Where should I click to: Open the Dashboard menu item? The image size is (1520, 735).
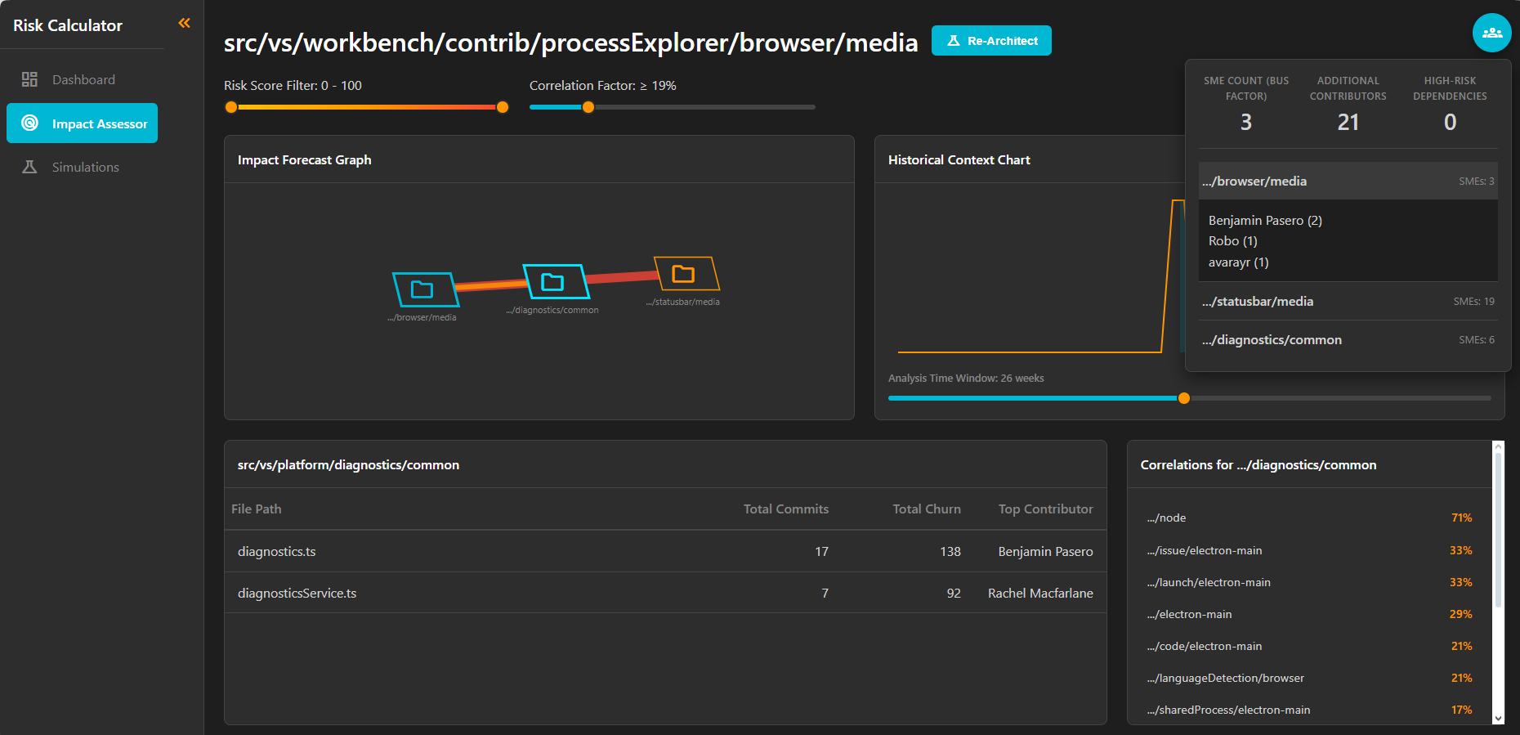pyautogui.click(x=83, y=79)
